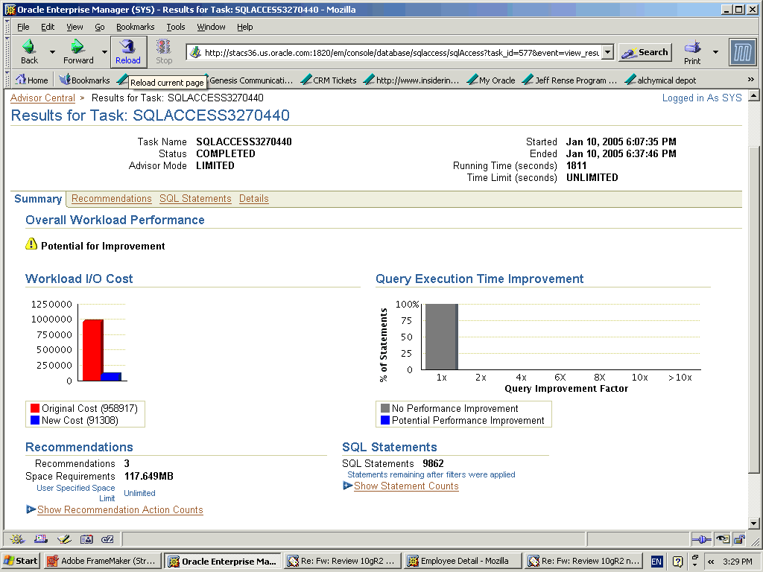The image size is (763, 572).
Task: Open Home from the bookmarks toolbar
Action: coord(31,80)
